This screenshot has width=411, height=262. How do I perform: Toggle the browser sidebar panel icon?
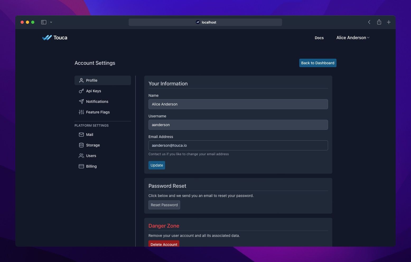(x=44, y=22)
